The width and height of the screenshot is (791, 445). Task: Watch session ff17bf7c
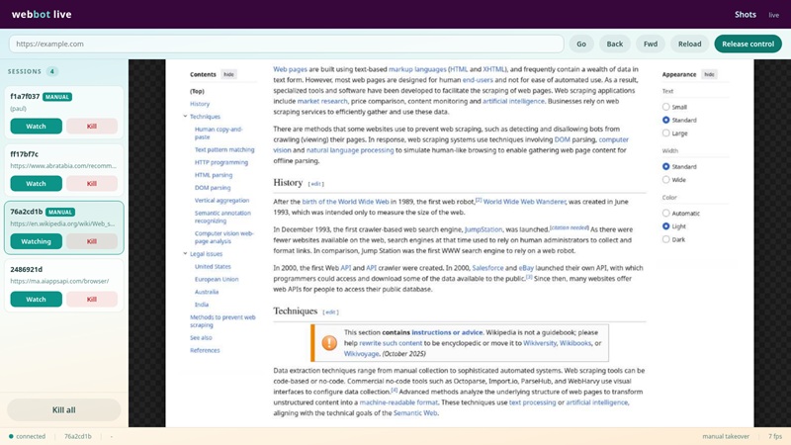36,184
